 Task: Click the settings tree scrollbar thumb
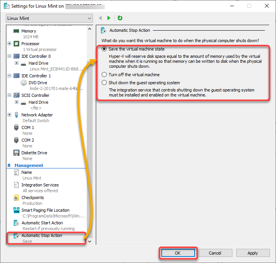point(89,150)
